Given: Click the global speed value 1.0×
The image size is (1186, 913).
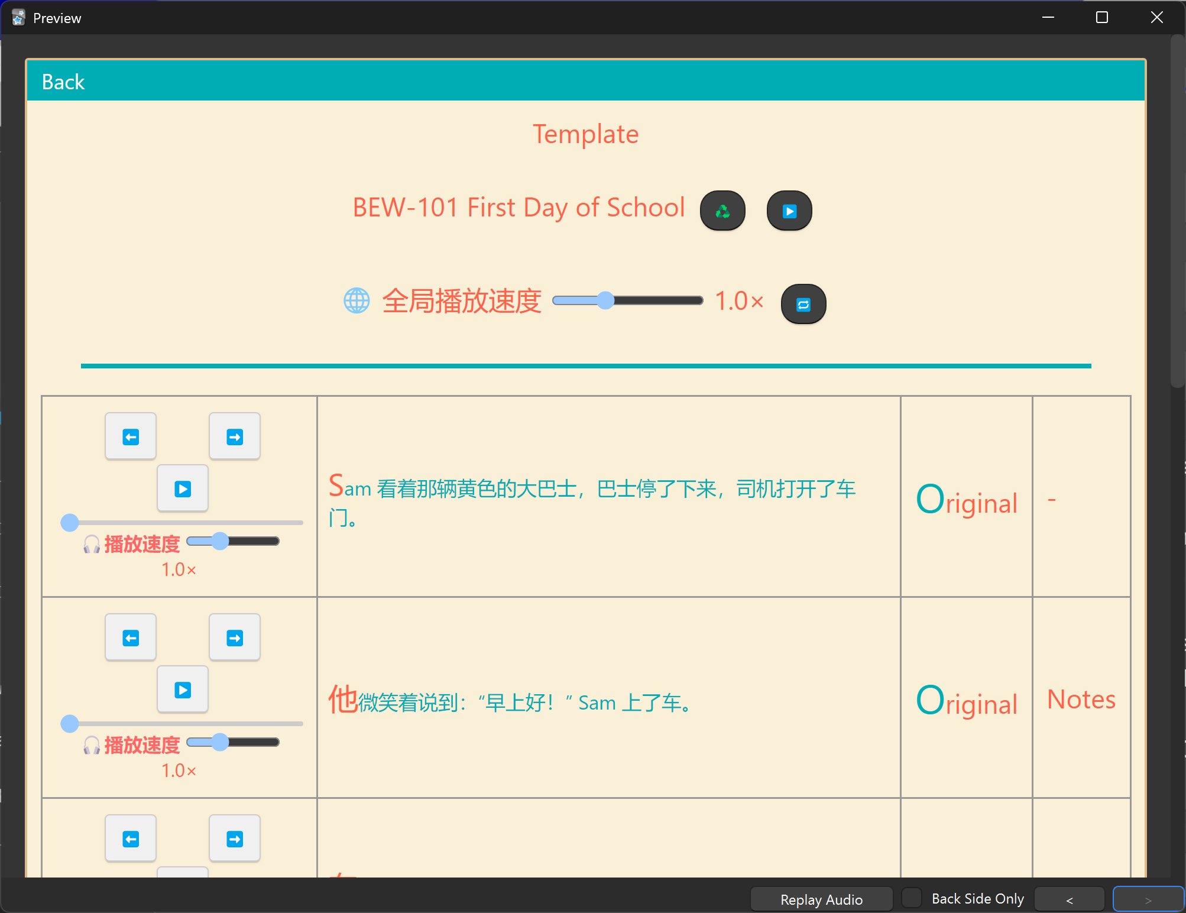Looking at the screenshot, I should coord(739,301).
